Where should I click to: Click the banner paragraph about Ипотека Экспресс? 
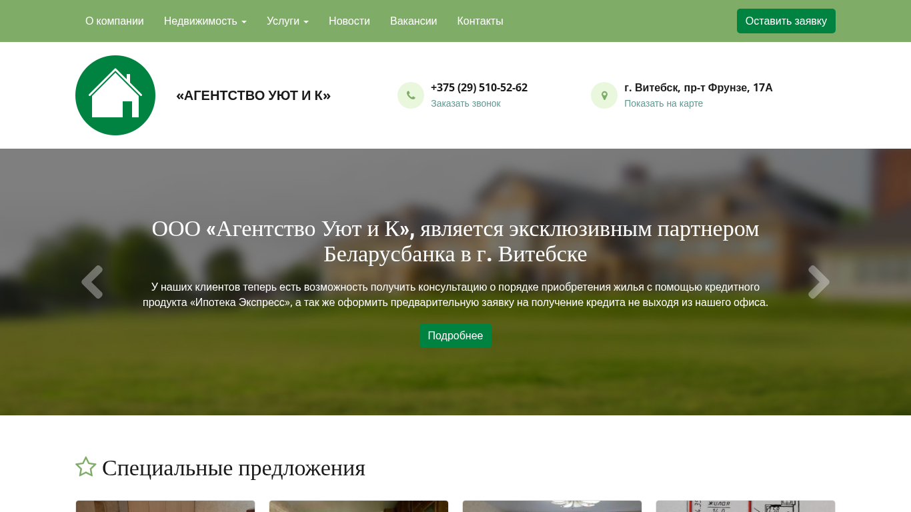tap(455, 295)
